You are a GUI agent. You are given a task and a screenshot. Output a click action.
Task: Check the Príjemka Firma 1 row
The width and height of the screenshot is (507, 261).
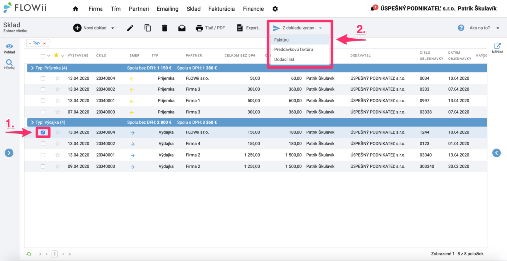(43, 101)
